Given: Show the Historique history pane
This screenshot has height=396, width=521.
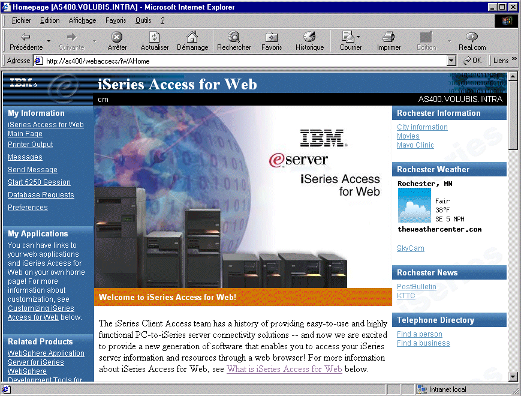Looking at the screenshot, I should [x=310, y=41].
